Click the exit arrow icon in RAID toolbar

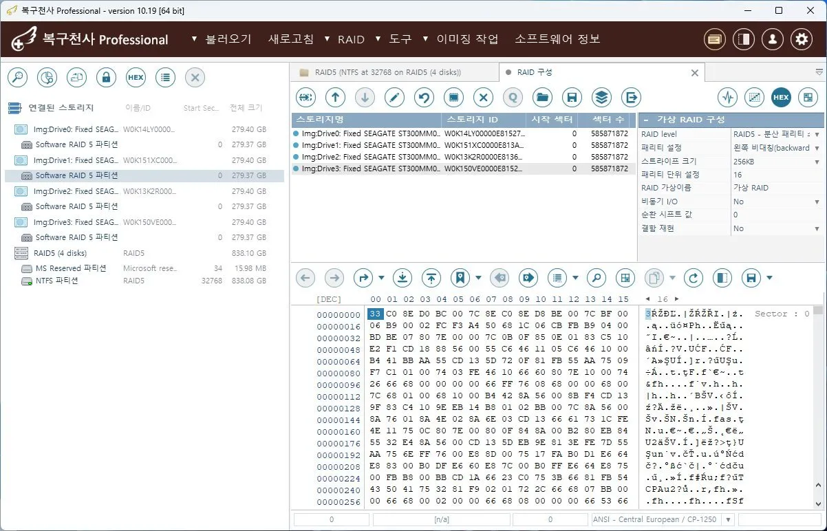tap(631, 98)
